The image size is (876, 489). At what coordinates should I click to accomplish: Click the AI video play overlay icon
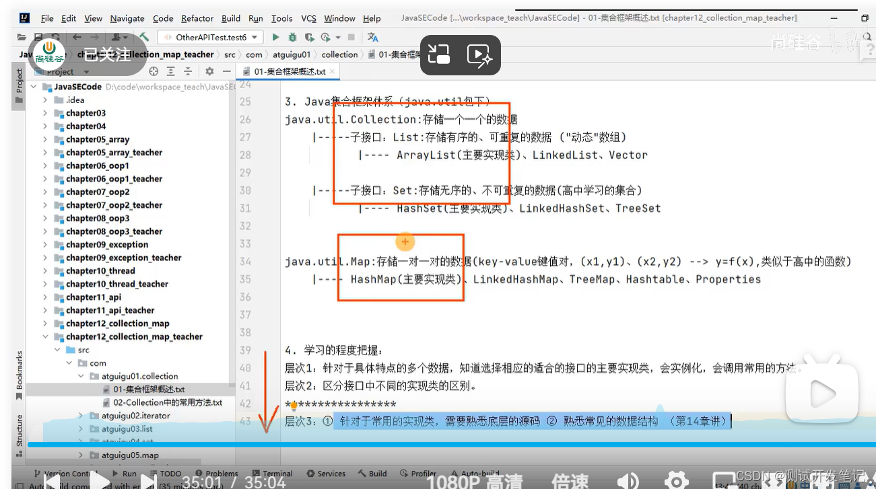point(480,55)
